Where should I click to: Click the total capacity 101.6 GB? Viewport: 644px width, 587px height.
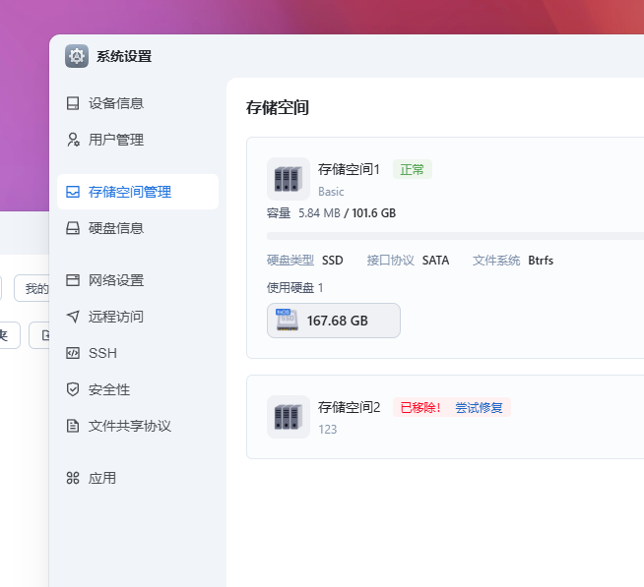click(374, 213)
